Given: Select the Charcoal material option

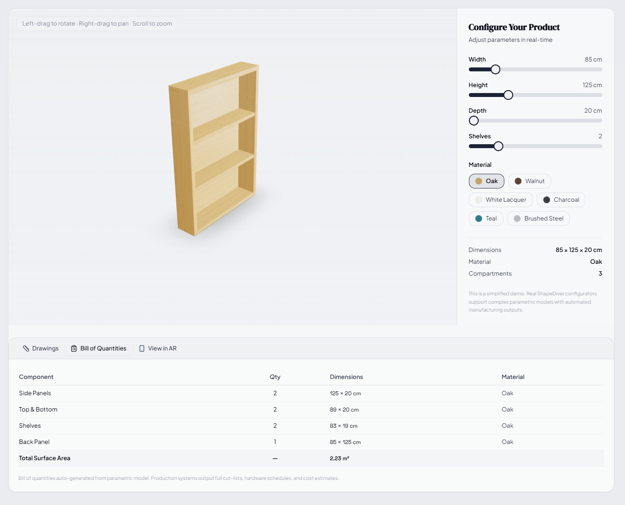Looking at the screenshot, I should [561, 200].
